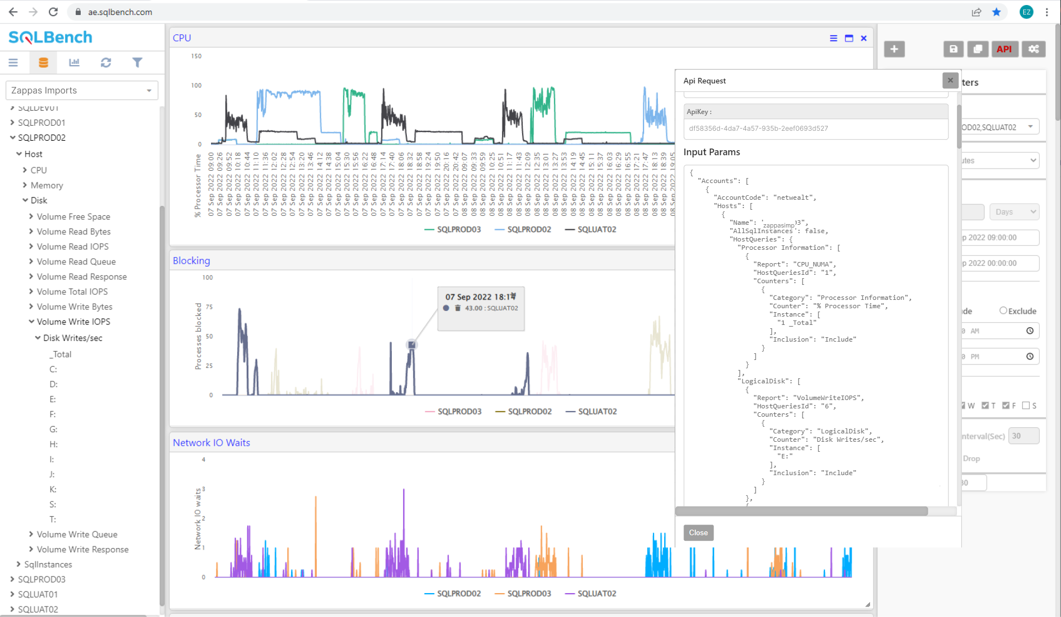This screenshot has width=1061, height=617.
Task: Close the Api Request dialog with the Close button
Action: click(x=698, y=532)
